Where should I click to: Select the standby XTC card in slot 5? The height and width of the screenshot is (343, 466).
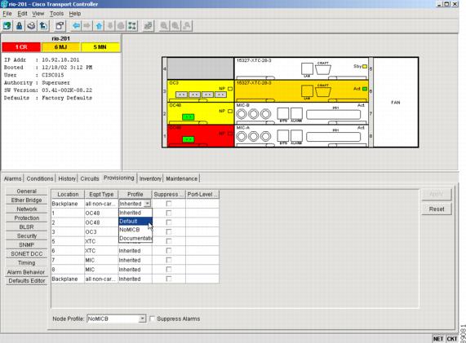point(301,68)
